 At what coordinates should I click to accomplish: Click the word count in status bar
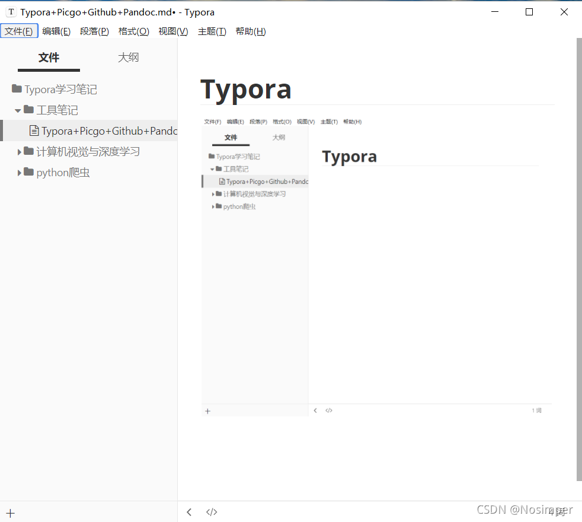point(557,512)
